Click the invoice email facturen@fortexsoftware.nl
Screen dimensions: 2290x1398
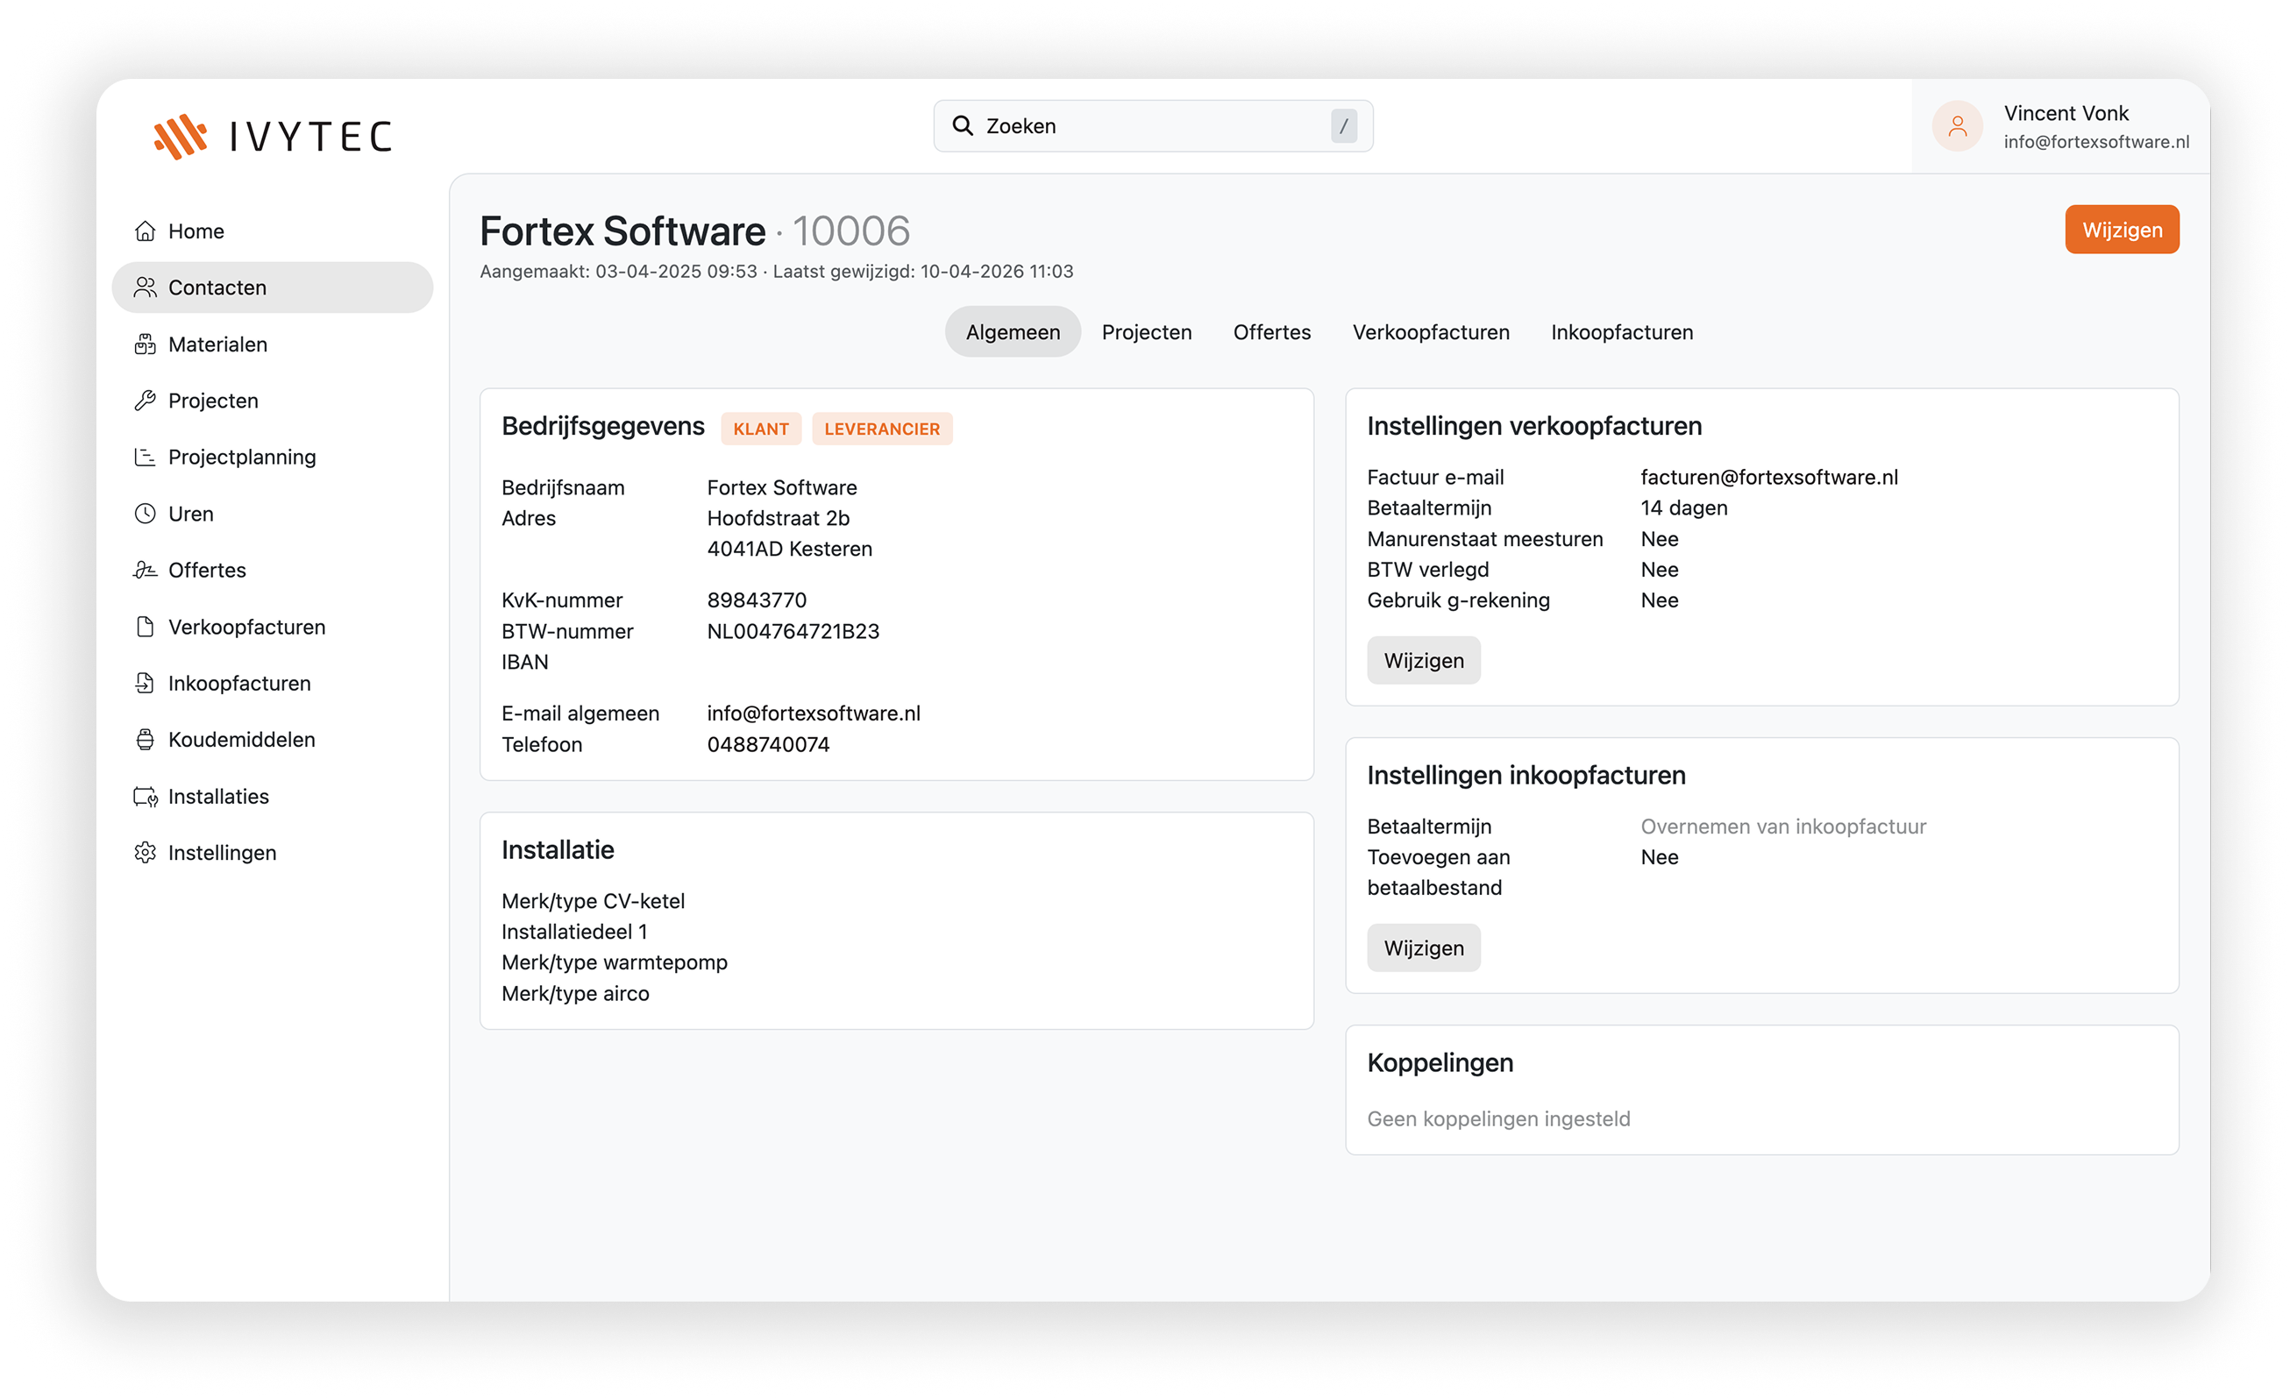pos(1769,478)
